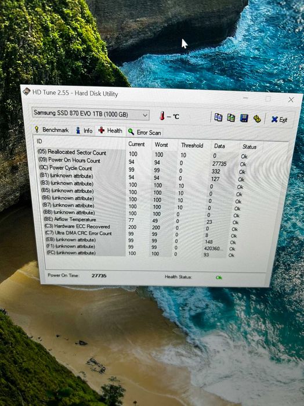Screen dimensions: 304x406
Task: Switch to the Benchmark tab
Action: click(52, 130)
